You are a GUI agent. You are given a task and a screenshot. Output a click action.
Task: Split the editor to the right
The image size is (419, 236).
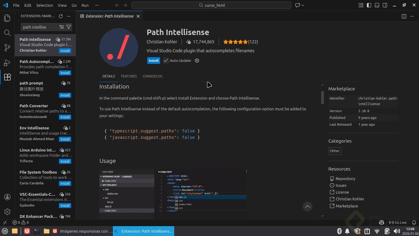[x=404, y=16]
